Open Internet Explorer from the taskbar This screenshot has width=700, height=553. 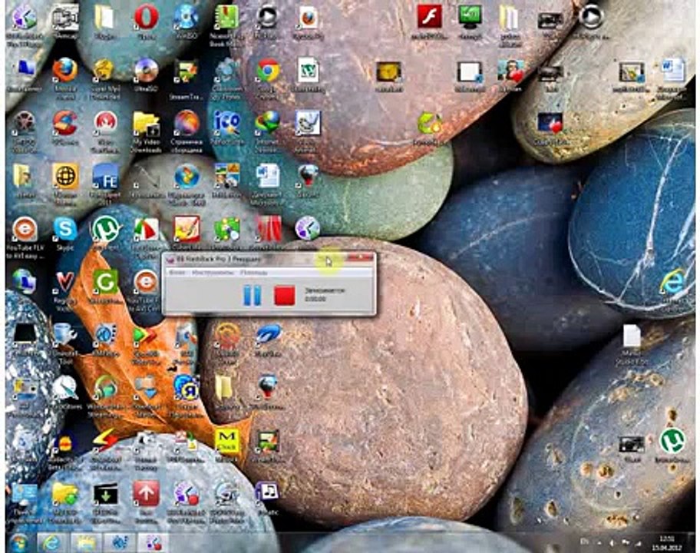pyautogui.click(x=51, y=543)
